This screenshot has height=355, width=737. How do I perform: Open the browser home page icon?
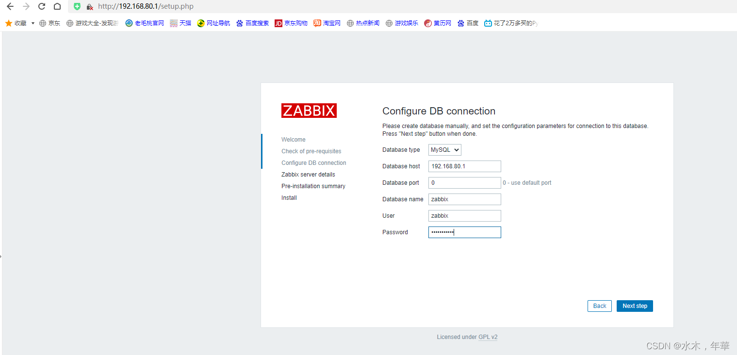(57, 6)
